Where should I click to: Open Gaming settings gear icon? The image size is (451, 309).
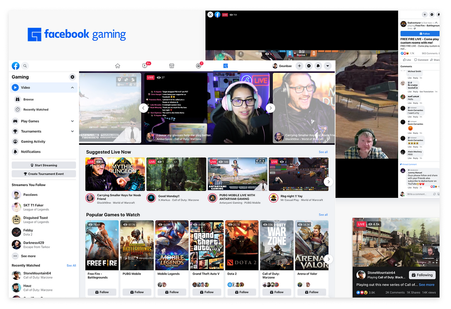pos(73,77)
